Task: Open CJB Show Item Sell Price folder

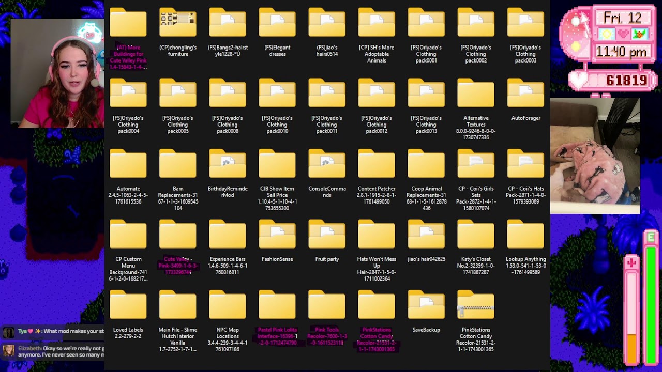Action: click(x=277, y=164)
